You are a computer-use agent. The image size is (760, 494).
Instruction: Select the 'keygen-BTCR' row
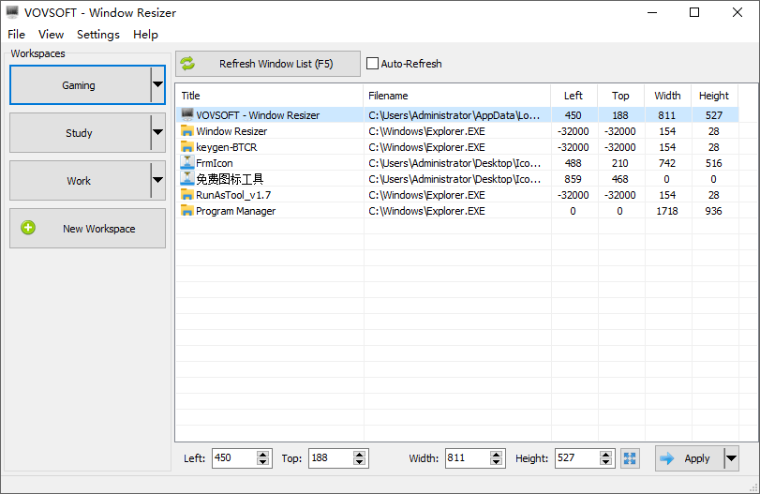tap(457, 147)
